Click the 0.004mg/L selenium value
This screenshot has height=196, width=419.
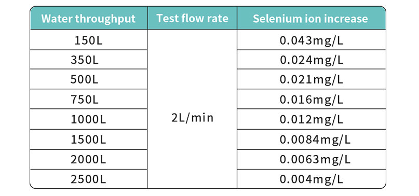click(x=312, y=179)
